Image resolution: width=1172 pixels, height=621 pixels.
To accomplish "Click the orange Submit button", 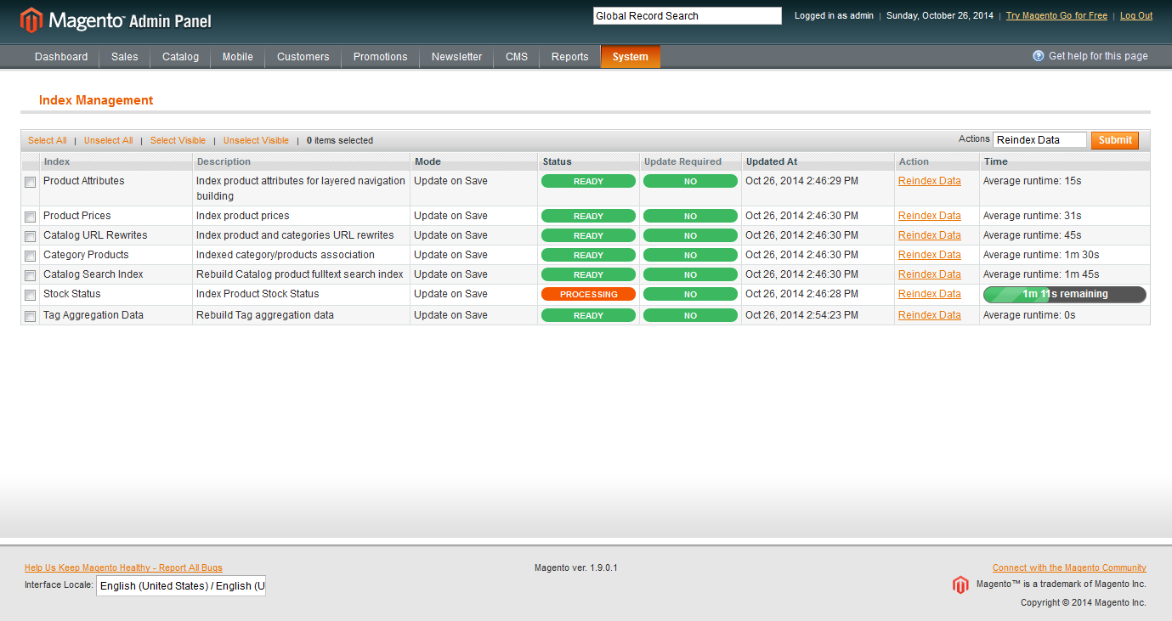I will click(x=1115, y=140).
